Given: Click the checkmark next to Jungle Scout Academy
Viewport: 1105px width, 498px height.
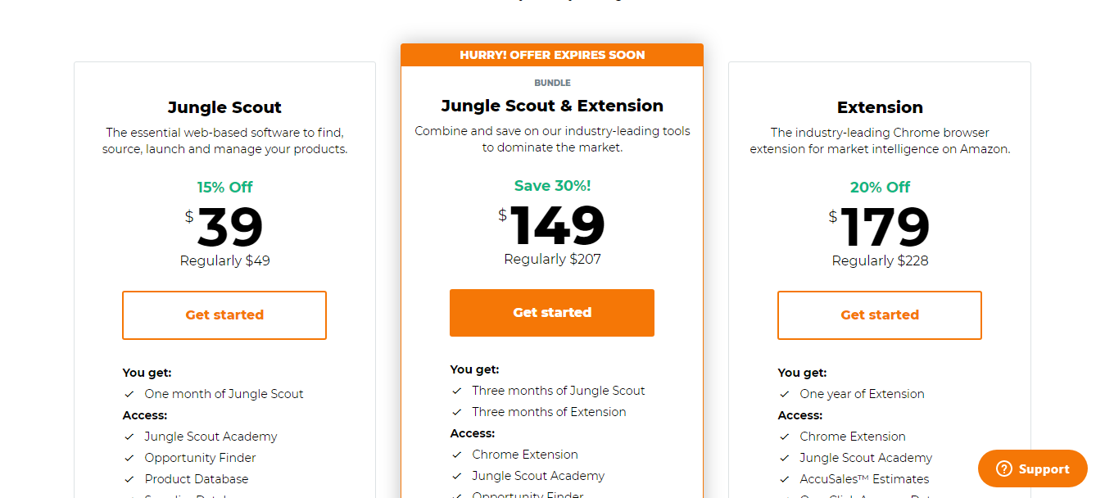Looking at the screenshot, I should (128, 436).
